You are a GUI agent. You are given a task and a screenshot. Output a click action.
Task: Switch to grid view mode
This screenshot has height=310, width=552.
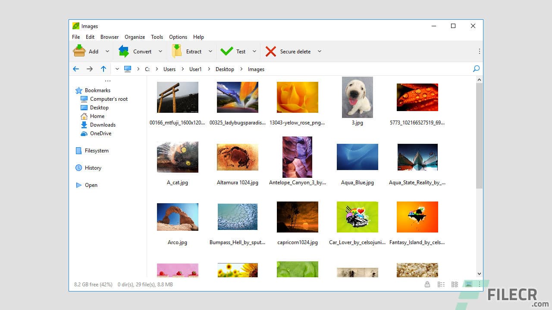pyautogui.click(x=454, y=284)
